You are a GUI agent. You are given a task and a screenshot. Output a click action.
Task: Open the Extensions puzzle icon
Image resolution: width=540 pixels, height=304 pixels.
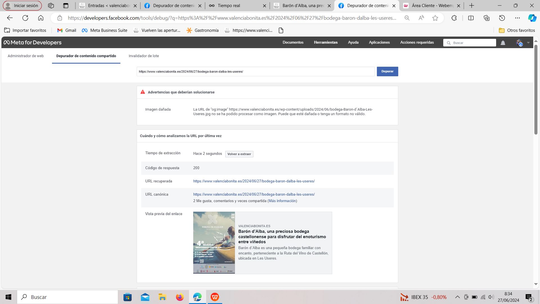(454, 18)
